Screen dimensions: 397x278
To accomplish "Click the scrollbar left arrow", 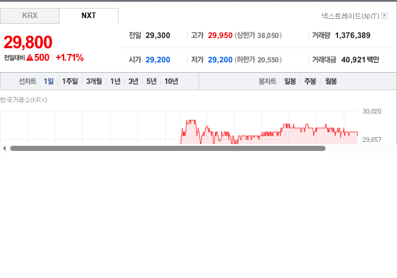I will point(4,149).
